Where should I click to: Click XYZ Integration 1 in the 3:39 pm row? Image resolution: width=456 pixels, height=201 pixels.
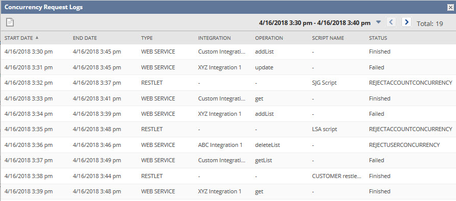tap(219, 191)
